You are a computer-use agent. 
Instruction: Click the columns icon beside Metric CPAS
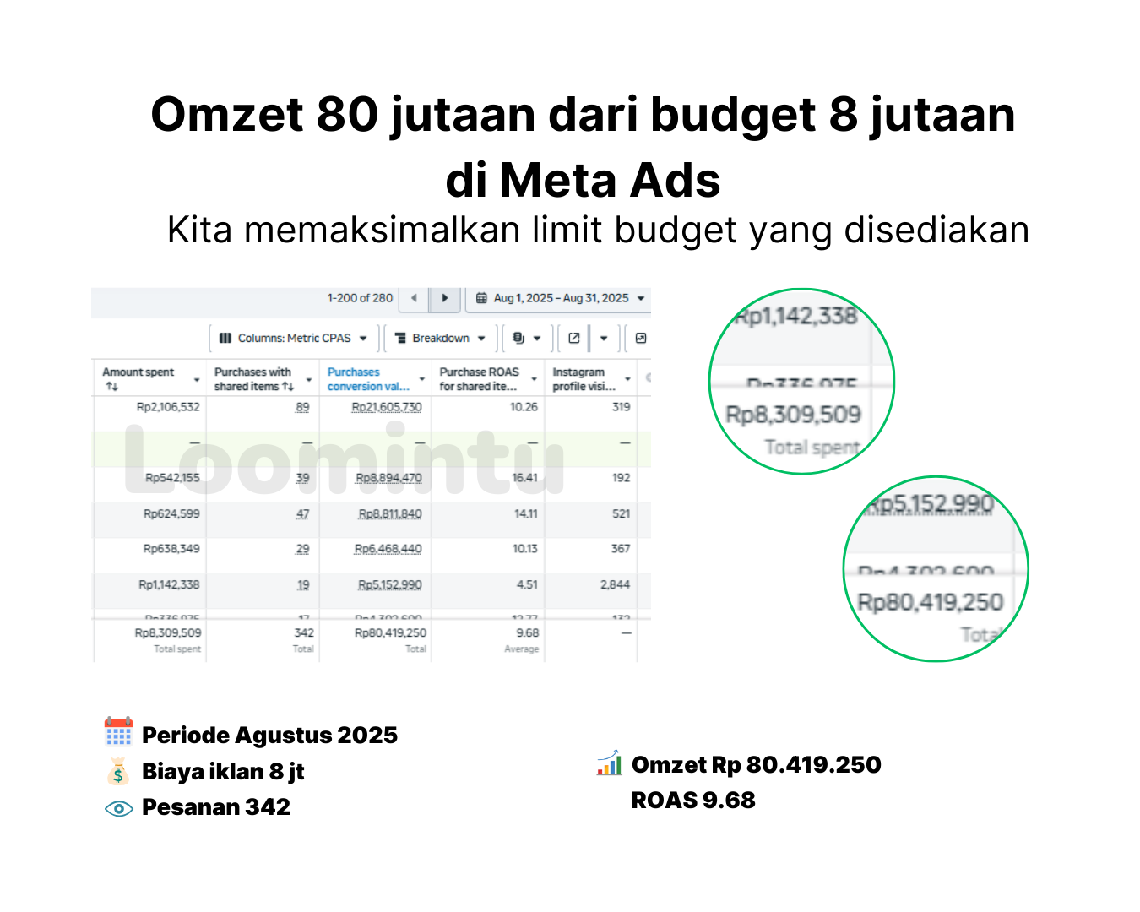(x=225, y=338)
